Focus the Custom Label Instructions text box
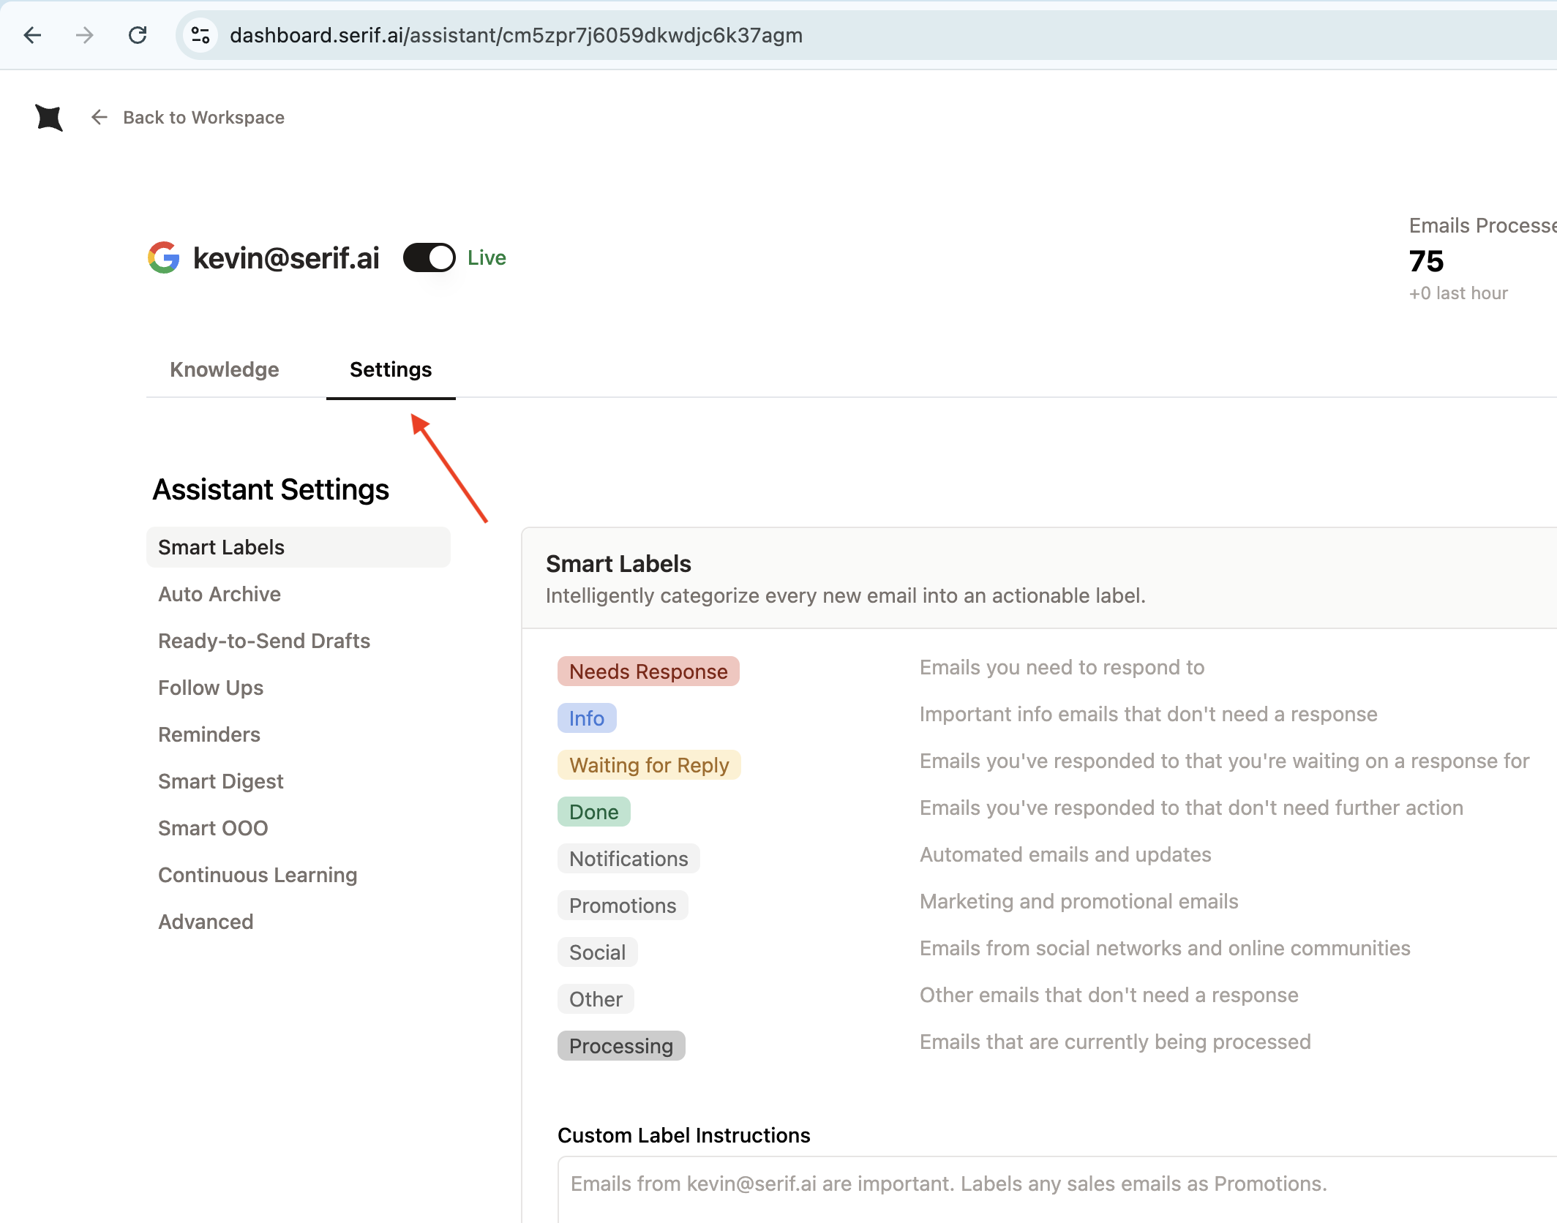1557x1223 pixels. coord(1057,1189)
